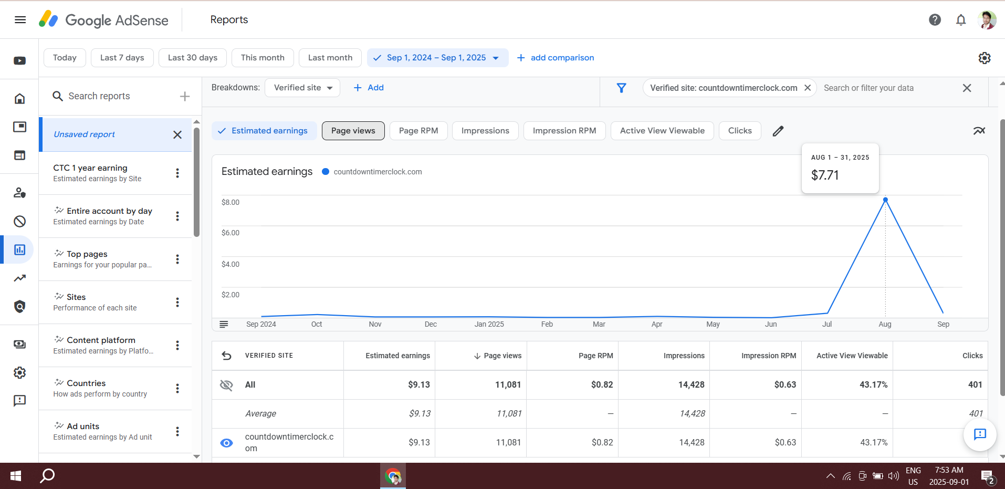The height and width of the screenshot is (489, 1005).
Task: Toggle Clicks metric chip
Action: (740, 131)
